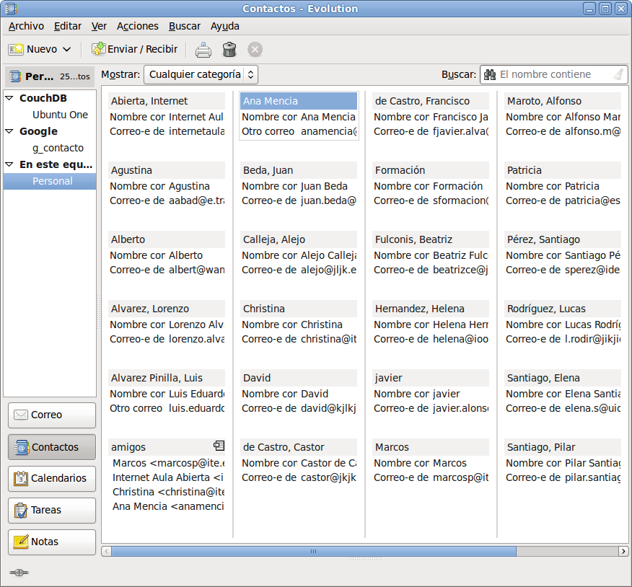This screenshot has width=632, height=587.
Task: Select the Beda, Juan contact
Action: coord(299,170)
